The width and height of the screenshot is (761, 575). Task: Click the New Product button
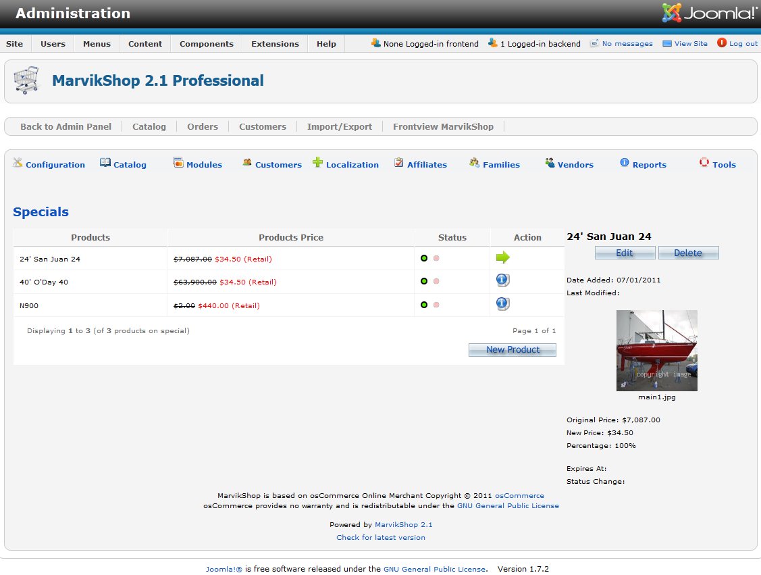point(513,350)
